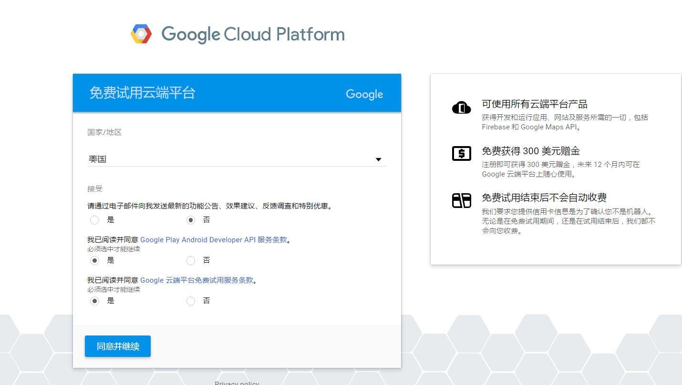Select 是 for email updates
Image resolution: width=682 pixels, height=385 pixels.
95,220
